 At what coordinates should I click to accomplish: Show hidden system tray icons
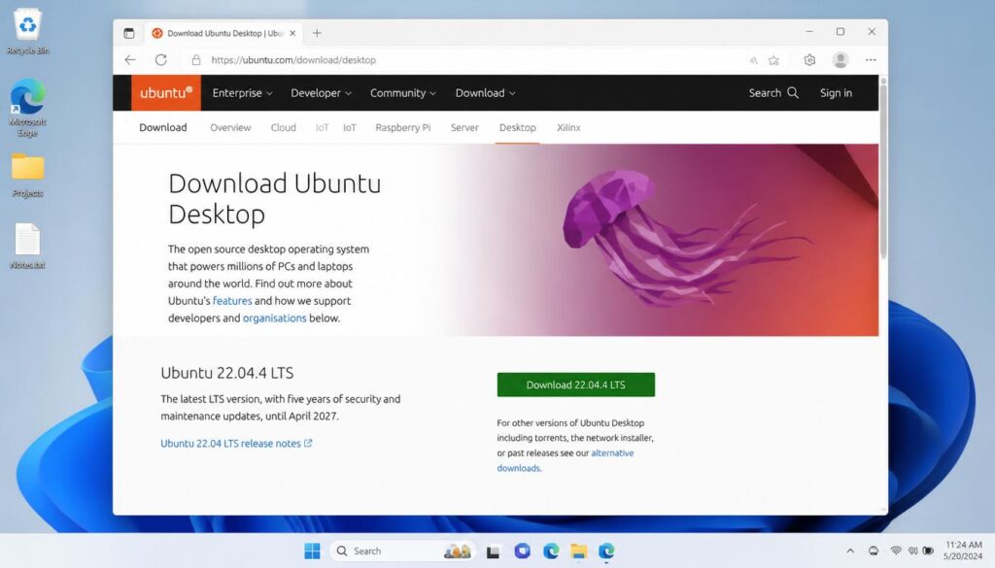click(x=850, y=551)
